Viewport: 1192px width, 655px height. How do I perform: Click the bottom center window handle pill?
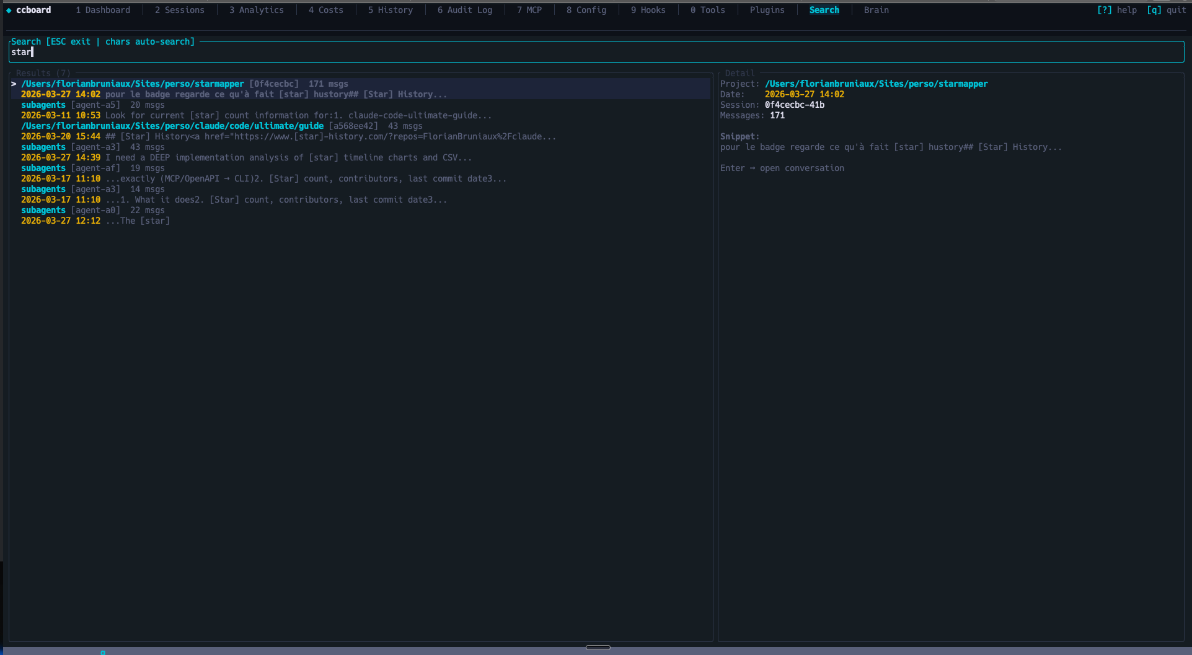point(598,648)
